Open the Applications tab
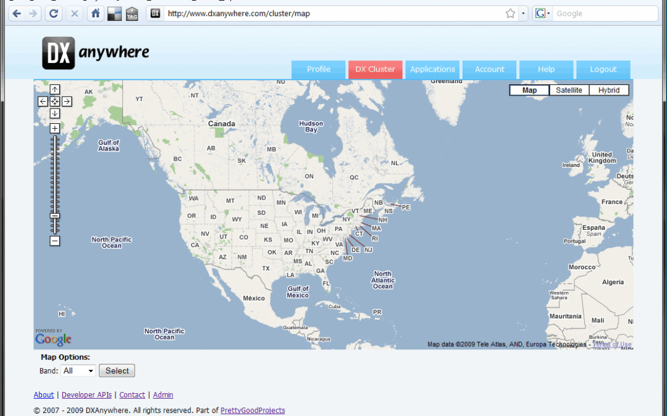This screenshot has height=416, width=667. pyautogui.click(x=432, y=70)
